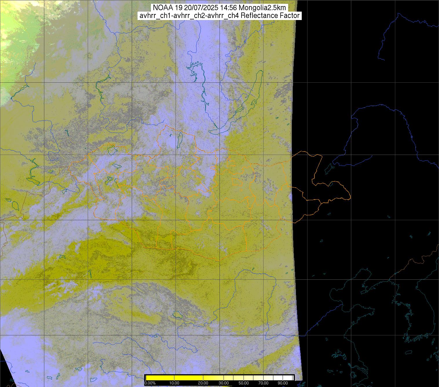Image resolution: width=439 pixels, height=387 pixels.
Task: Pick the white end of the color bar
Action: (x=287, y=378)
